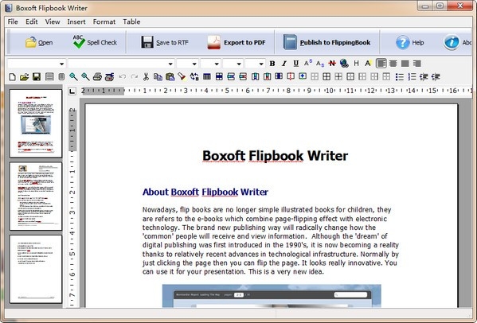Export document using Export to PDF icon
The height and width of the screenshot is (323, 477).
pos(214,42)
